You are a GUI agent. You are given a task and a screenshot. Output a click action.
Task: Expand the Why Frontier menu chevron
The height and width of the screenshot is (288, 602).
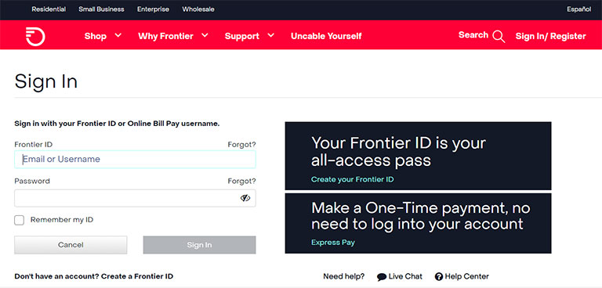tap(205, 35)
